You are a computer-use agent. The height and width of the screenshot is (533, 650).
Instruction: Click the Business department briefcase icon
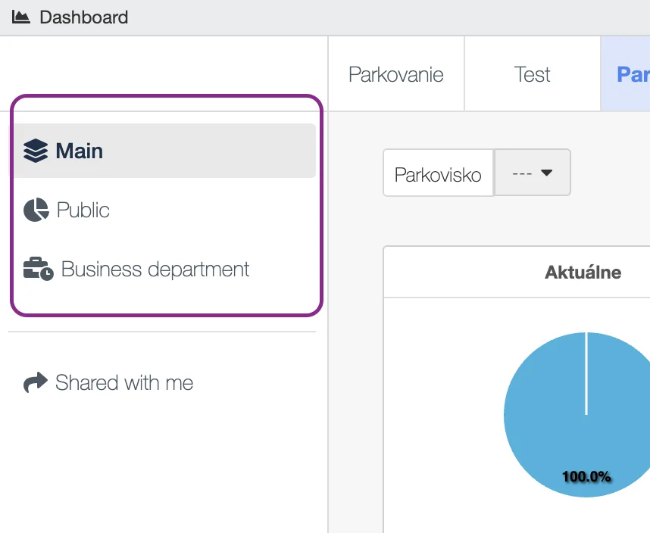[38, 270]
